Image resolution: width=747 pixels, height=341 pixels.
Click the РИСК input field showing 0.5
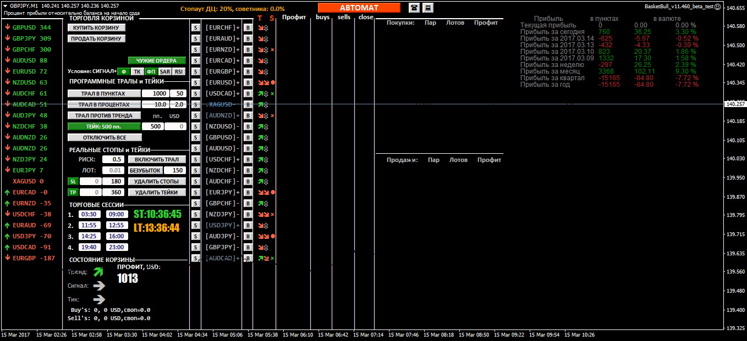point(113,159)
